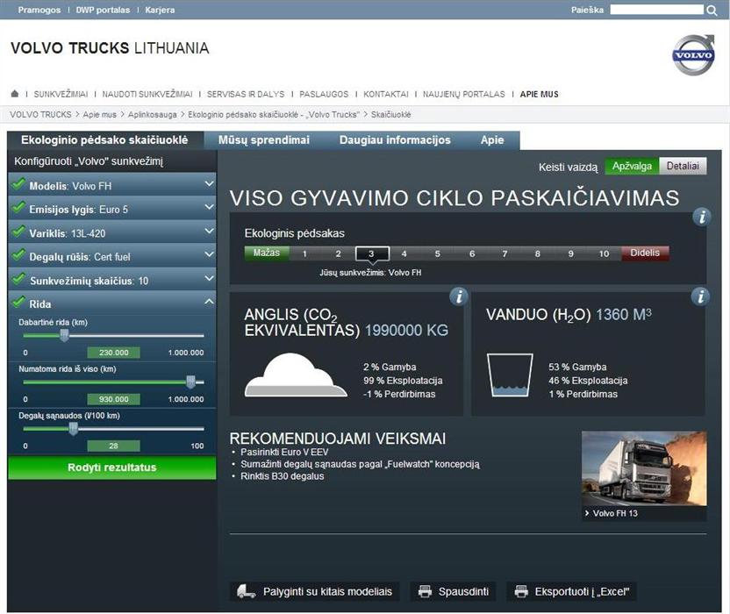Click green checkmark next to Degalų rūšis
This screenshot has width=730, height=614.
pyautogui.click(x=18, y=254)
